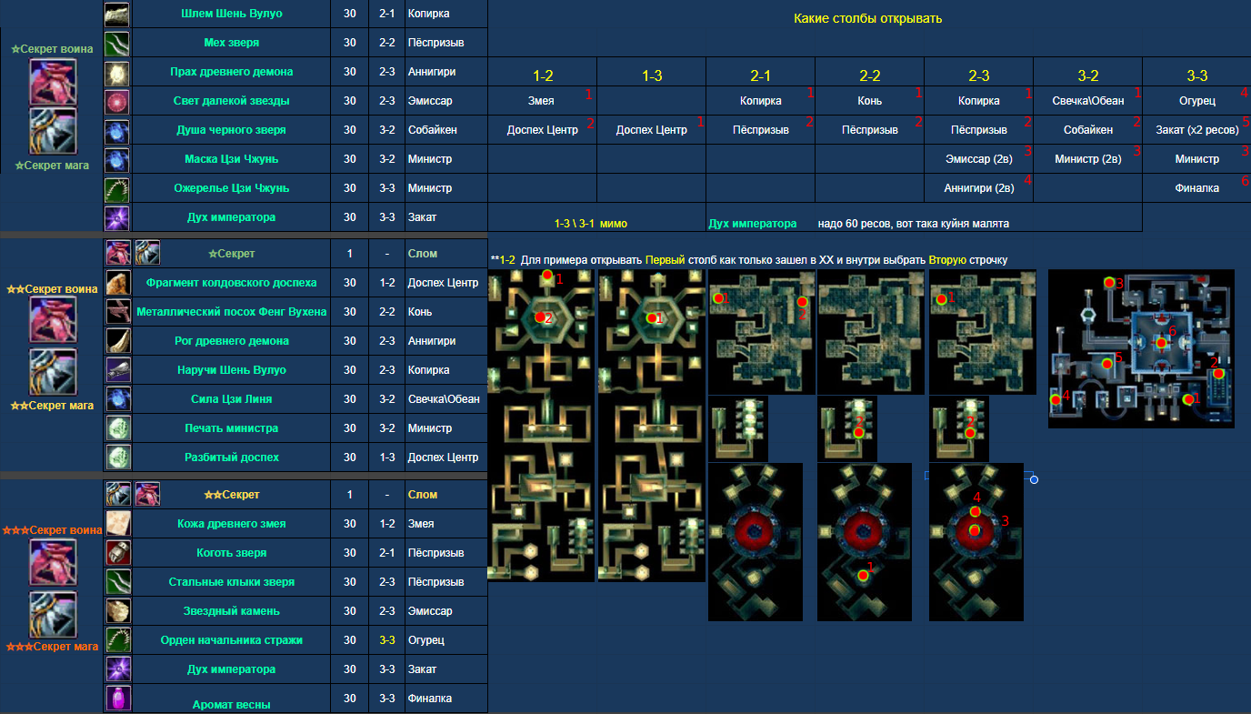Screen dimensions: 1251x714
Task: Click the item name "Аромат весны"
Action: point(231,704)
